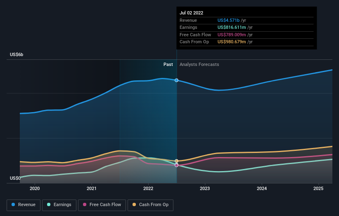Screen dimensions: 339x216
Task: Click the Analysts Forecasts label
Action: coord(199,65)
